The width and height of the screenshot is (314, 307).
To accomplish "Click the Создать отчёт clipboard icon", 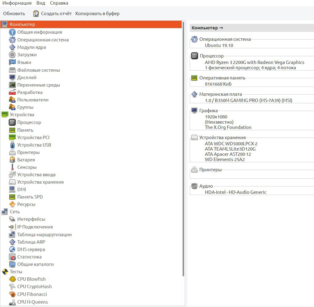I will point(36,14).
